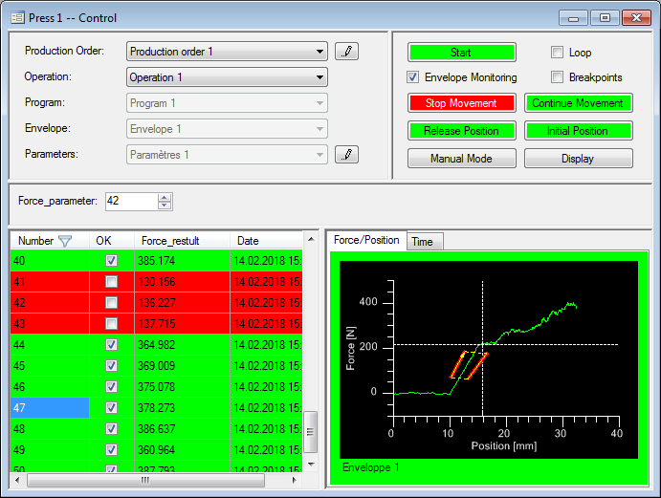The height and width of the screenshot is (498, 661).
Task: Click the Continue Movement button
Action: point(579,103)
